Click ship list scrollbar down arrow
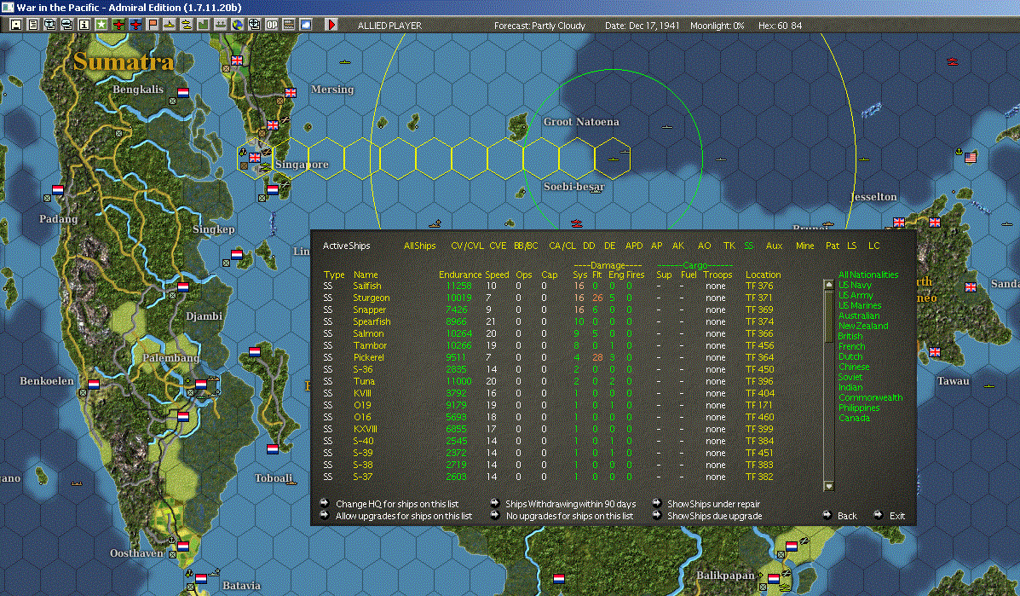 pyautogui.click(x=829, y=485)
